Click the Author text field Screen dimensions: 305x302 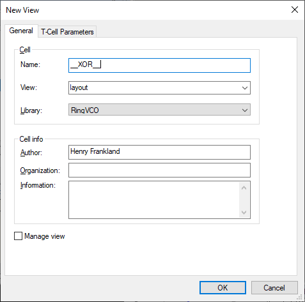coord(159,152)
